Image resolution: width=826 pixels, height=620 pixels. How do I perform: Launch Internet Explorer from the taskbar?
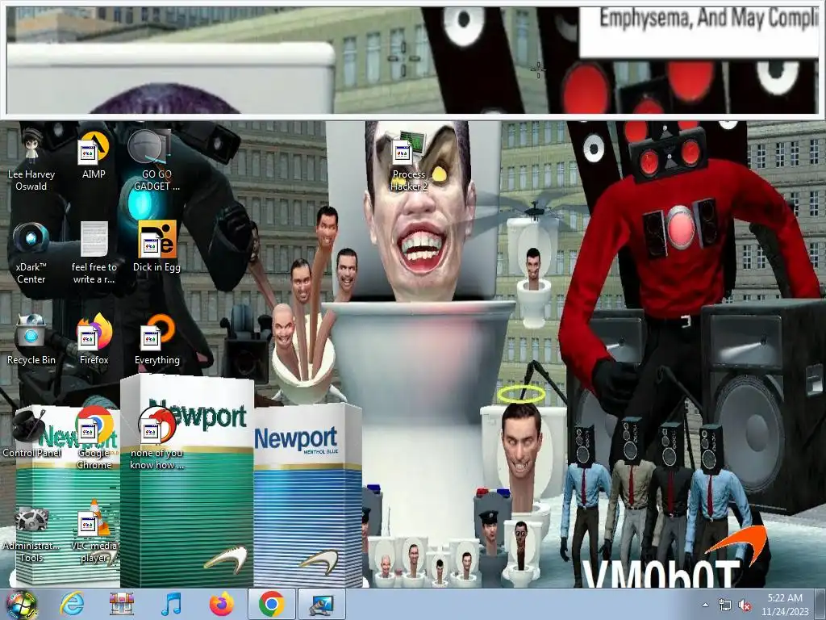[72, 604]
